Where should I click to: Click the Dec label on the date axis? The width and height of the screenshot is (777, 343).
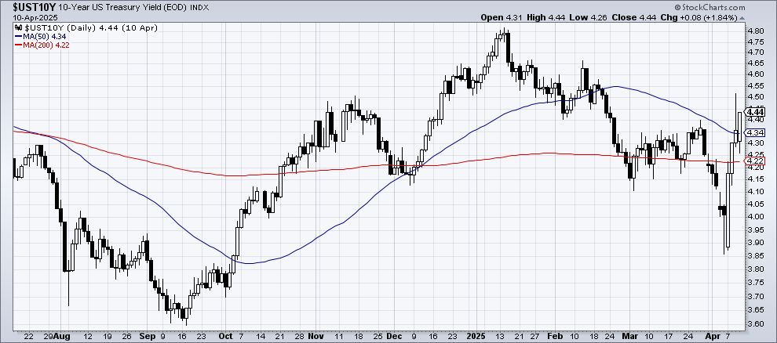[x=393, y=336]
